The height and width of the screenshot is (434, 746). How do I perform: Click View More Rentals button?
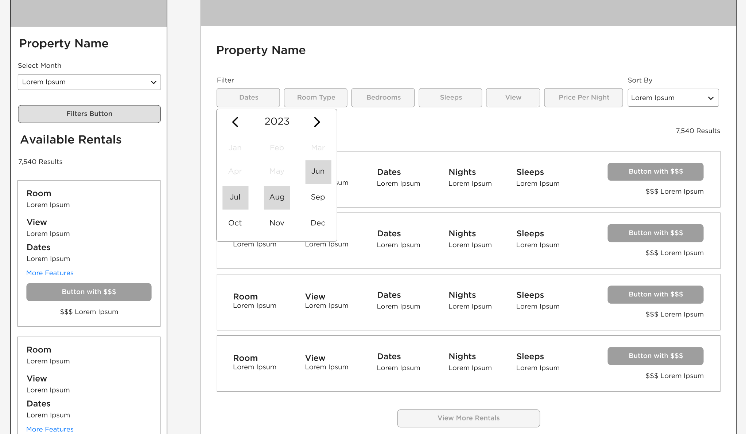[x=469, y=418]
